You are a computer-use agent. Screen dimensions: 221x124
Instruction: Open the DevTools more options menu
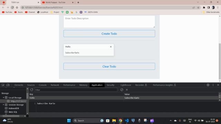(213, 85)
